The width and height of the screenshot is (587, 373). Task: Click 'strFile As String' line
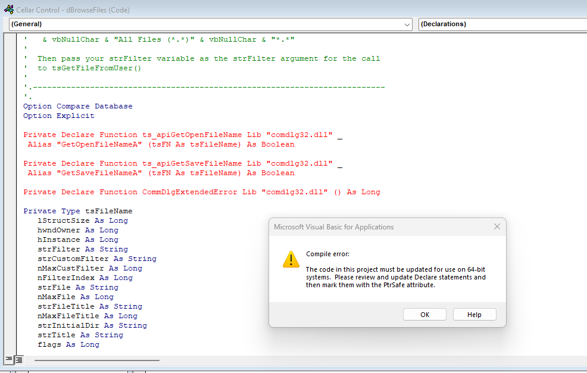78,288
